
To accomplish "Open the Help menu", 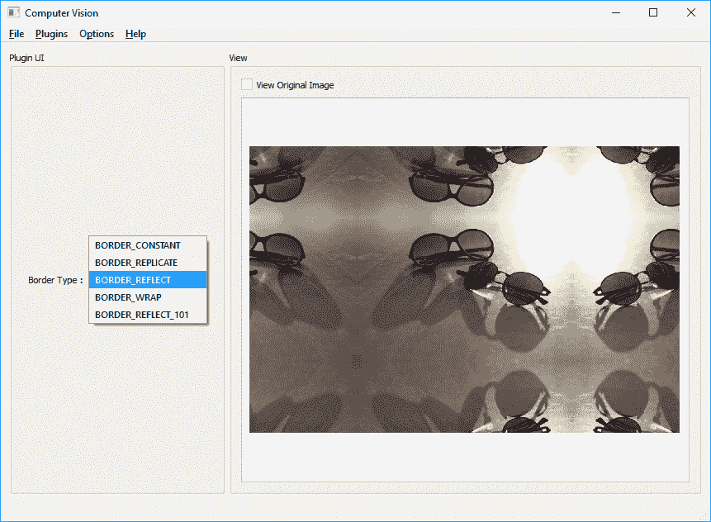I will [x=135, y=34].
